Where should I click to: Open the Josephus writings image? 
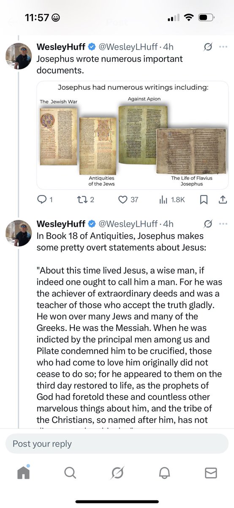132,135
